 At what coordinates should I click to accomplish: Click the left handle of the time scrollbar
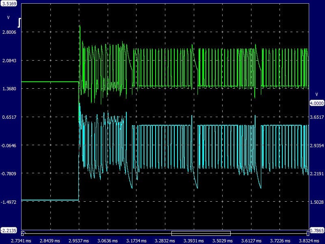23,233
